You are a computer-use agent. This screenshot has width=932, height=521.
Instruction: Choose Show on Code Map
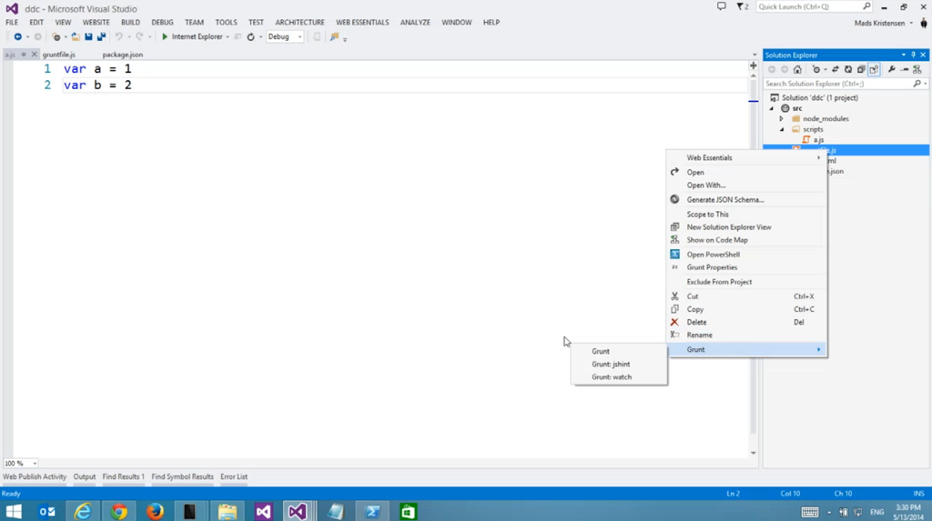pos(748,240)
